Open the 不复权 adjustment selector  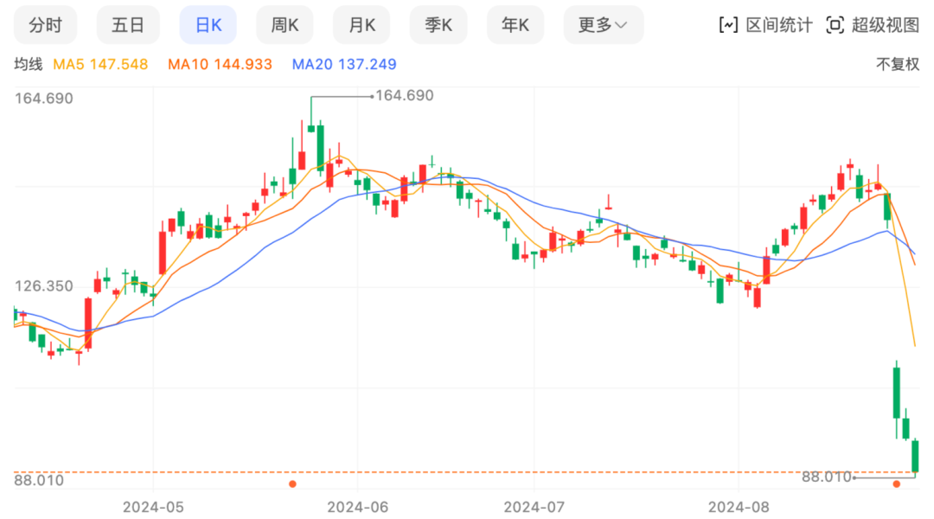point(898,65)
